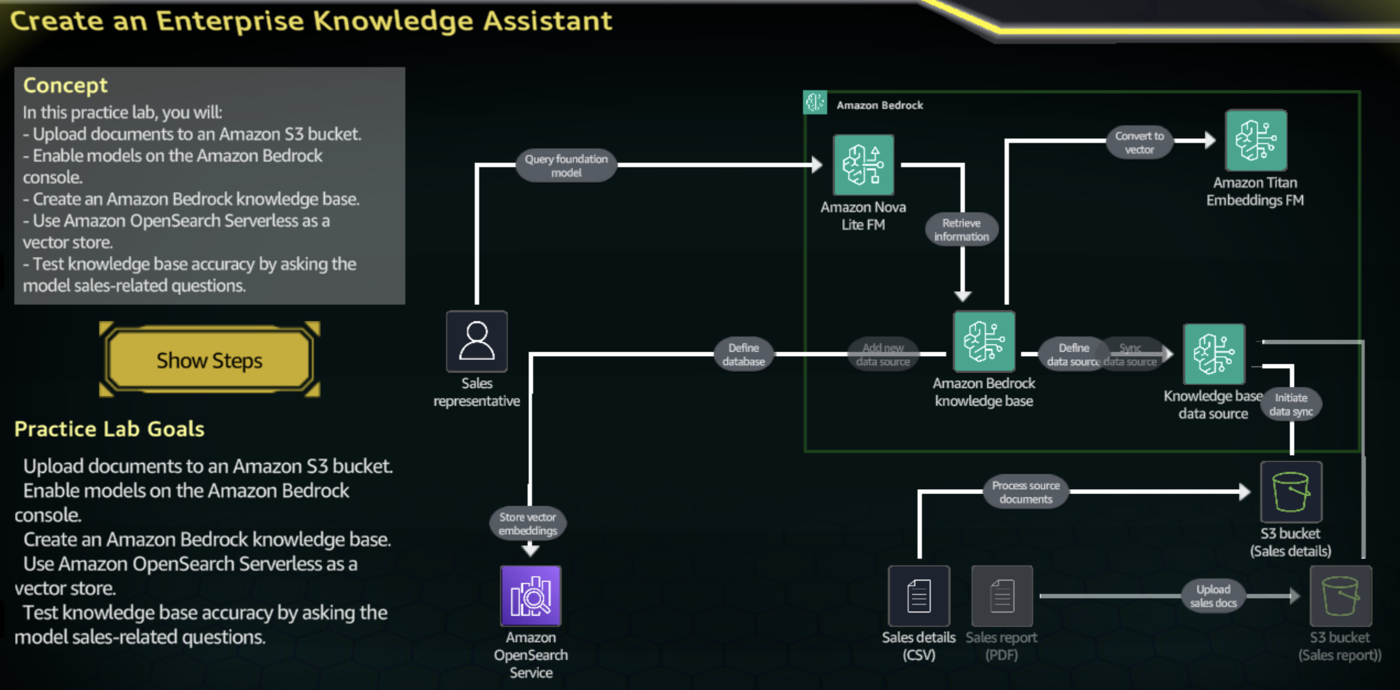
Task: Click the Store vector embeddings label
Action: coord(528,523)
